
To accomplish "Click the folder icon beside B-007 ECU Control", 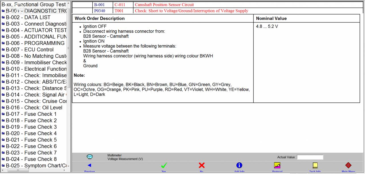I will (3, 50).
